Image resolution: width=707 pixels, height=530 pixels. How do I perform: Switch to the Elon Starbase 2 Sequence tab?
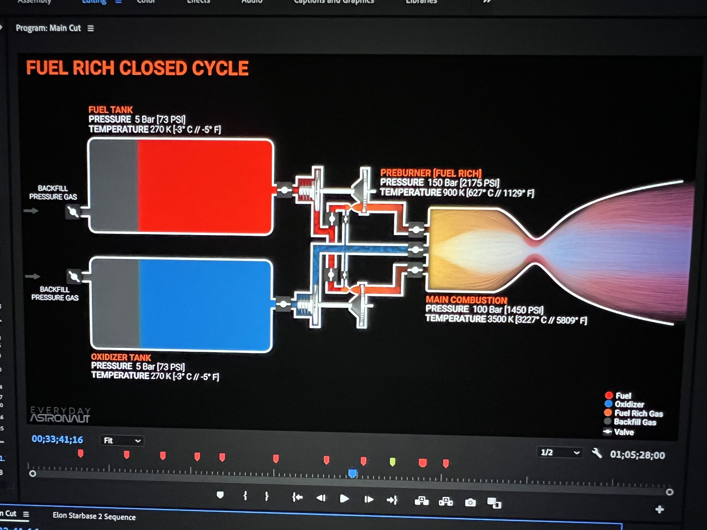(x=94, y=517)
